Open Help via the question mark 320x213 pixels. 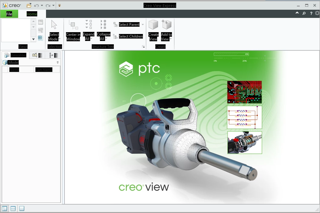pos(311,13)
